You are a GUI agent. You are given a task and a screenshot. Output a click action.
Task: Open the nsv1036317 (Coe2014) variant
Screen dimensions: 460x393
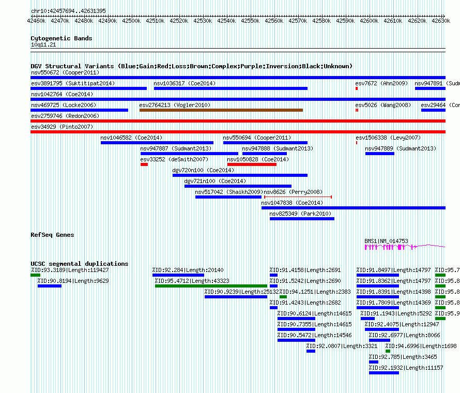tap(231, 88)
